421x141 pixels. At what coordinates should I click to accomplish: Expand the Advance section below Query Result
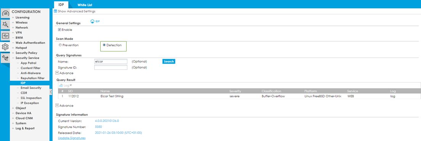click(57, 105)
